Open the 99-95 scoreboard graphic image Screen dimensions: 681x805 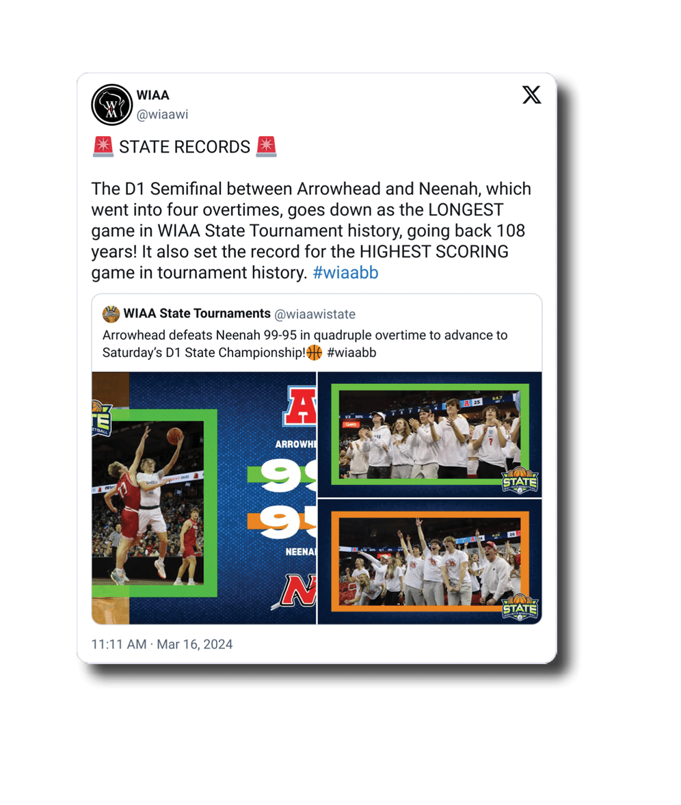click(x=204, y=498)
